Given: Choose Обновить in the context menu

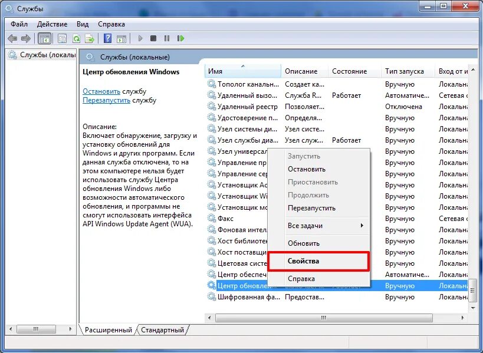Looking at the screenshot, I should click(319, 243).
